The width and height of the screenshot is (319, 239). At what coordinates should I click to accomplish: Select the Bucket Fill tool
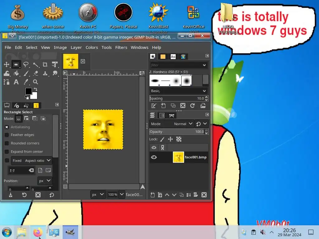click(x=16, y=73)
